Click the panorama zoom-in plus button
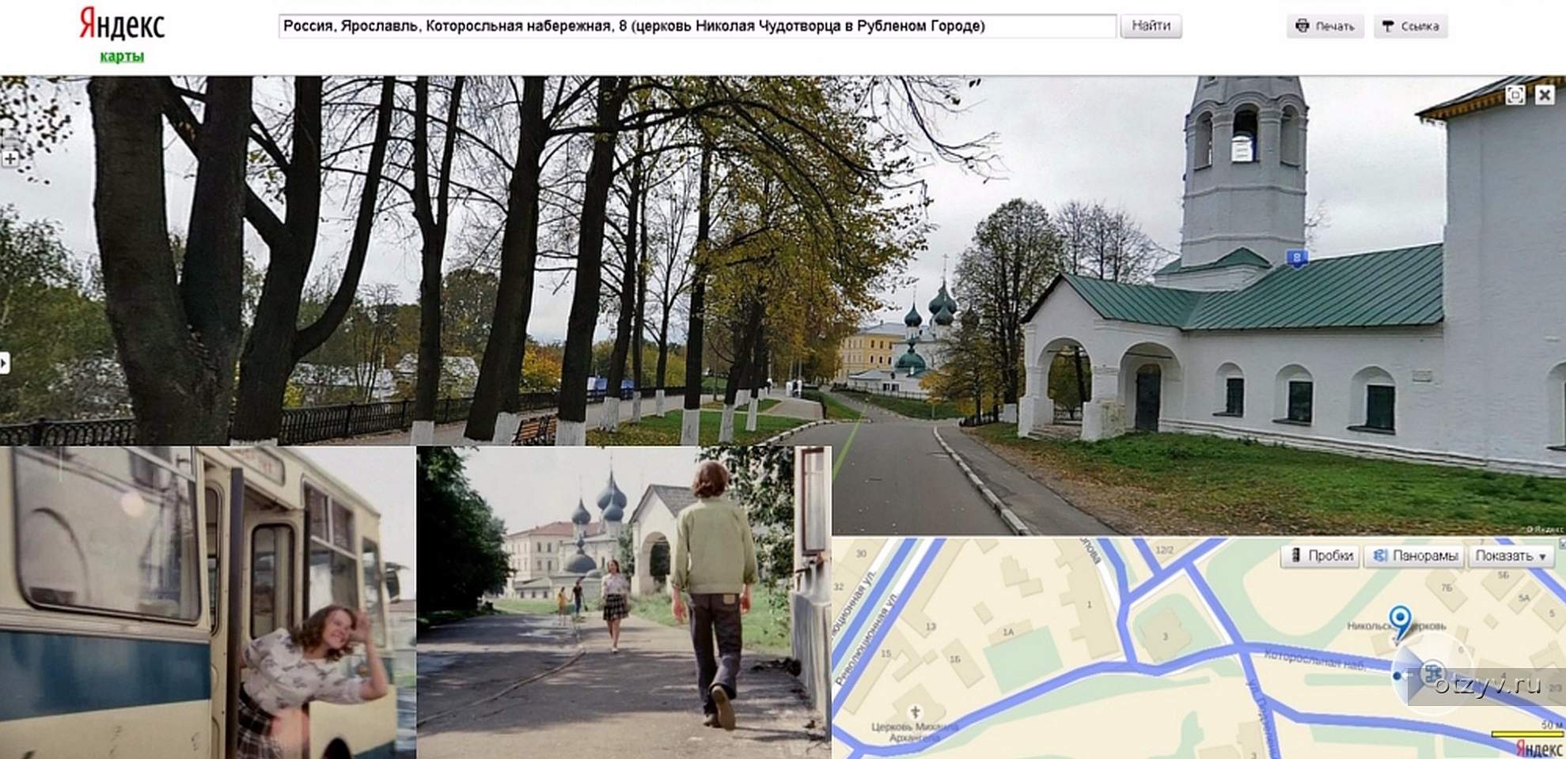 (9, 159)
